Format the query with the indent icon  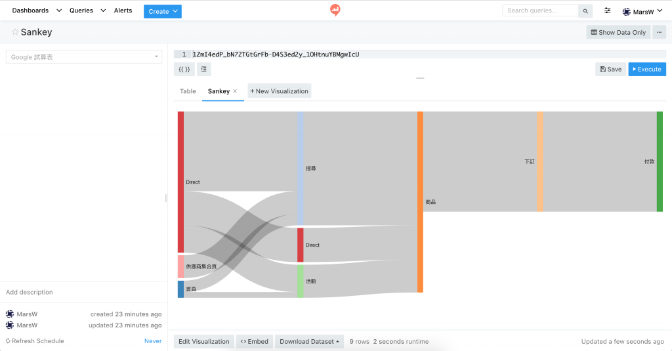coord(204,69)
